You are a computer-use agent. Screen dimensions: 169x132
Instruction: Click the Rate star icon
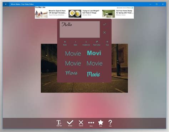[101, 123]
